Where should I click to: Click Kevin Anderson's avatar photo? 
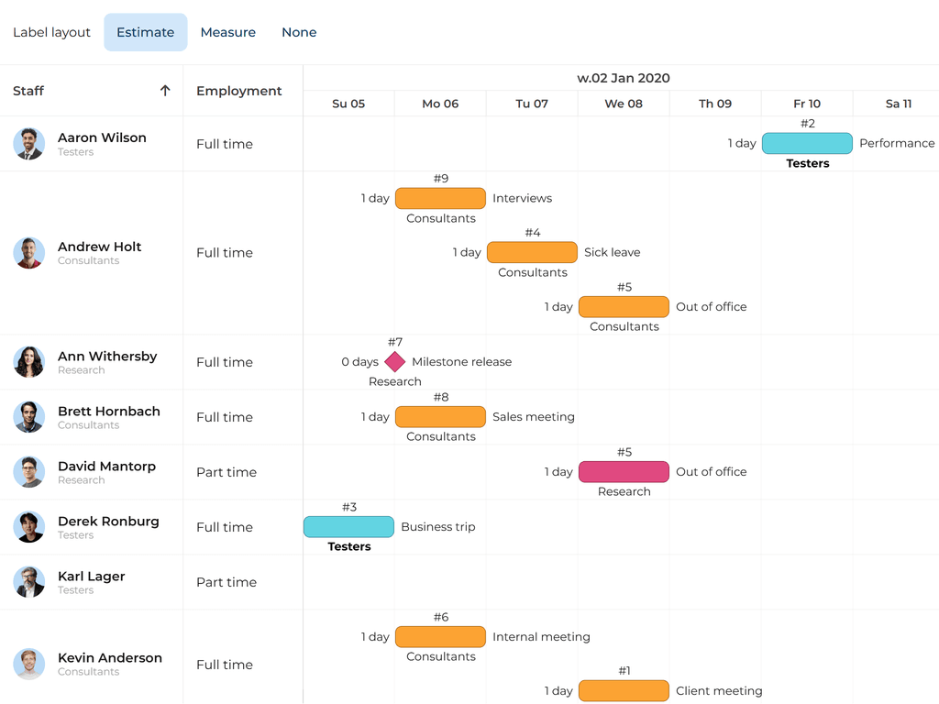(x=29, y=665)
